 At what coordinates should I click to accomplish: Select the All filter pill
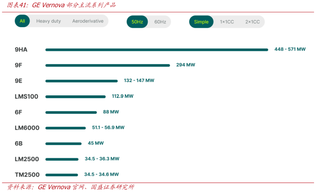(22, 21)
